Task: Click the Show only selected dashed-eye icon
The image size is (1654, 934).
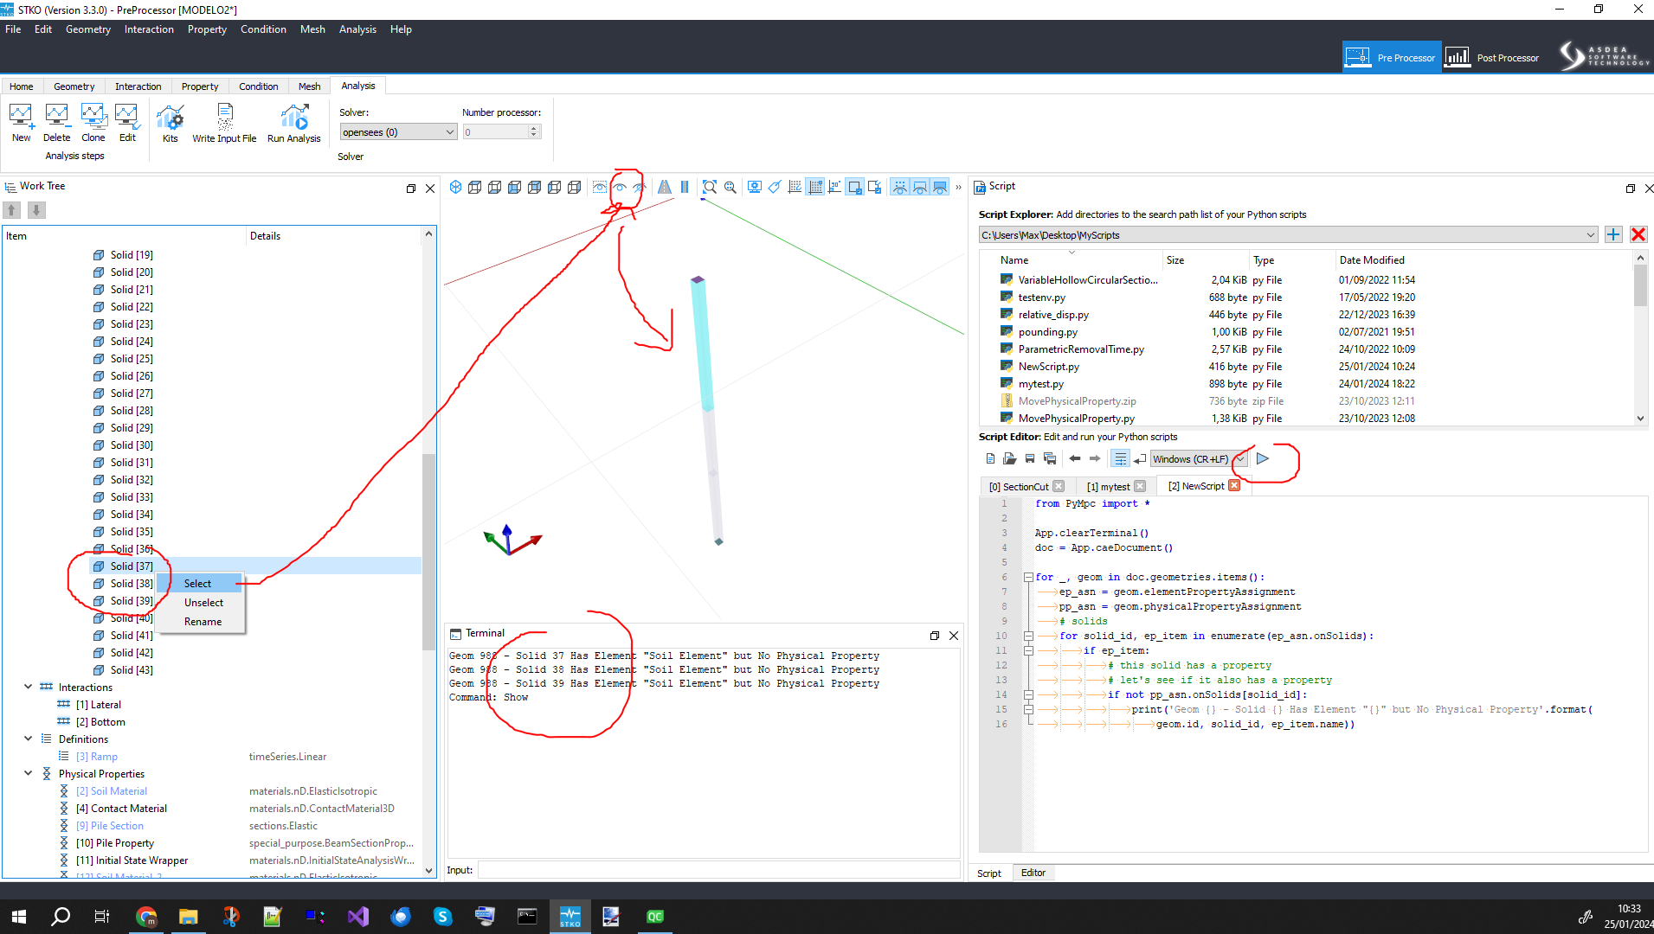Action: click(x=600, y=187)
